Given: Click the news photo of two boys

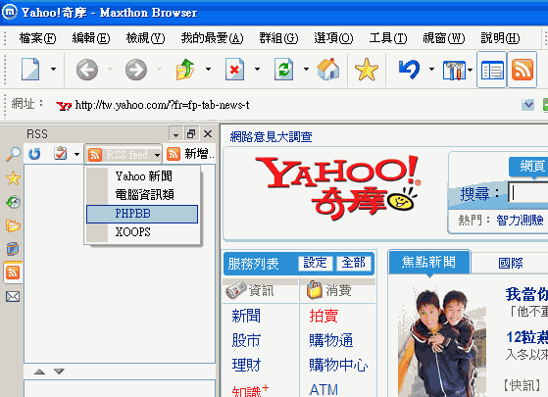Looking at the screenshot, I should (x=442, y=341).
